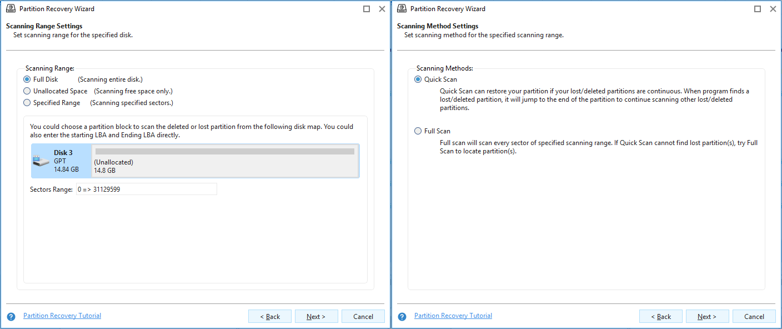Click the '14.84 GB' disk size text
The height and width of the screenshot is (329, 782).
66,170
